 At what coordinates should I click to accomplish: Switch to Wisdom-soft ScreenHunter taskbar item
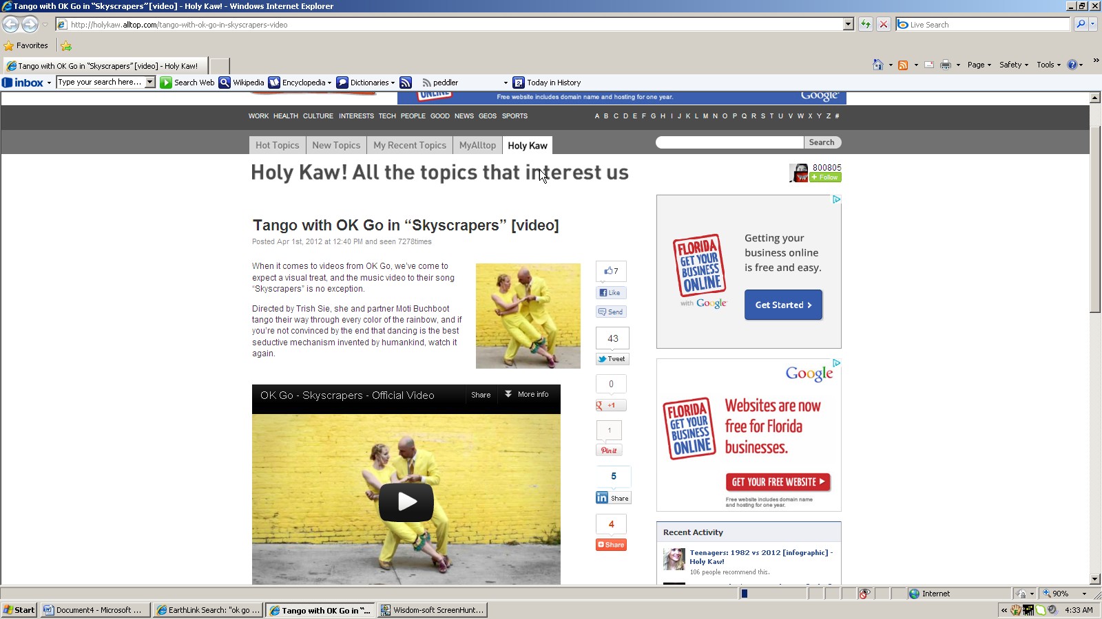click(433, 610)
